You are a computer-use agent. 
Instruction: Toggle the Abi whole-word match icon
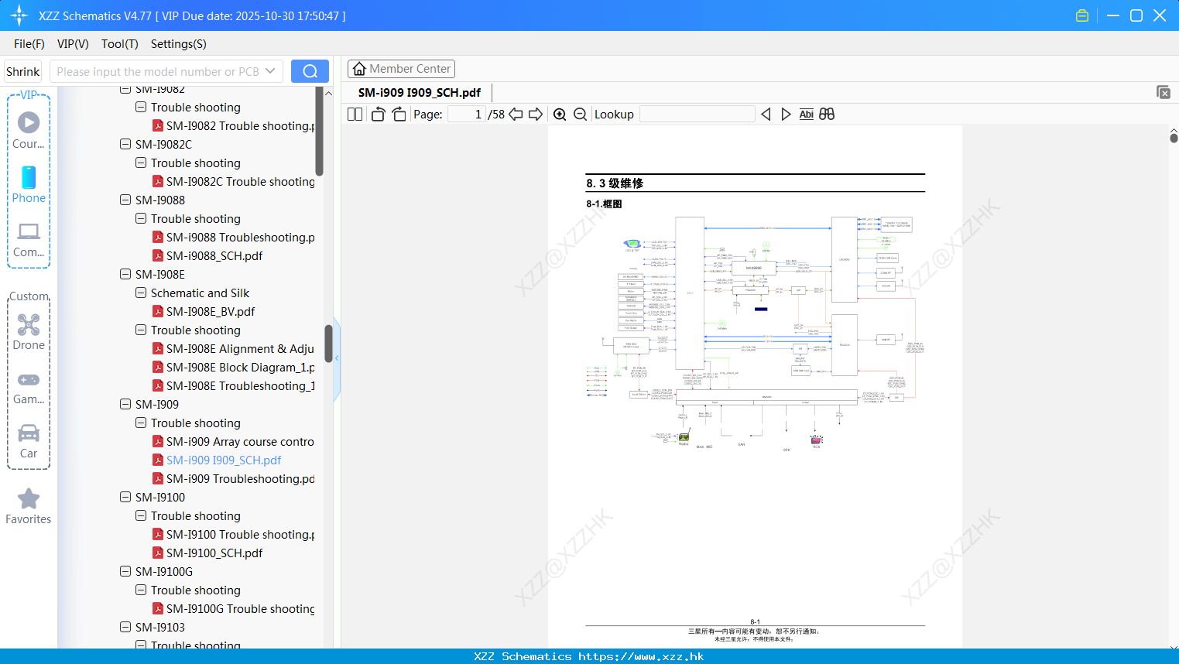(x=806, y=114)
